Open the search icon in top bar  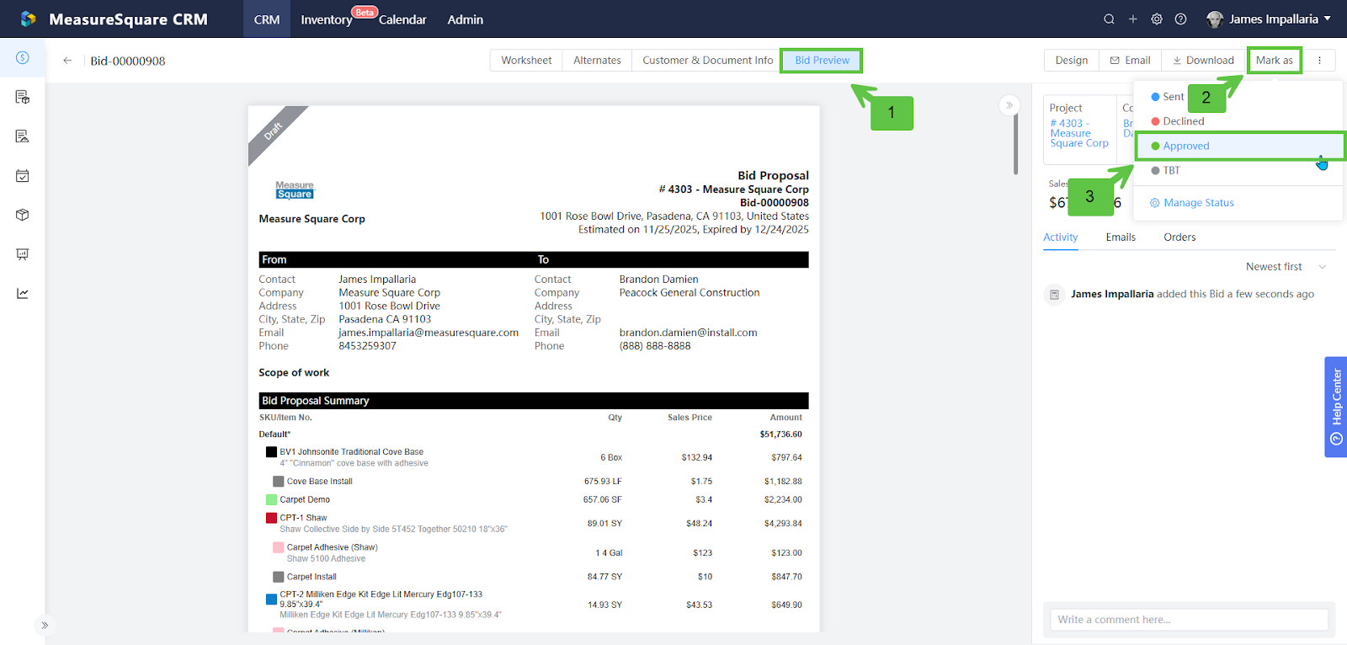pos(1109,19)
